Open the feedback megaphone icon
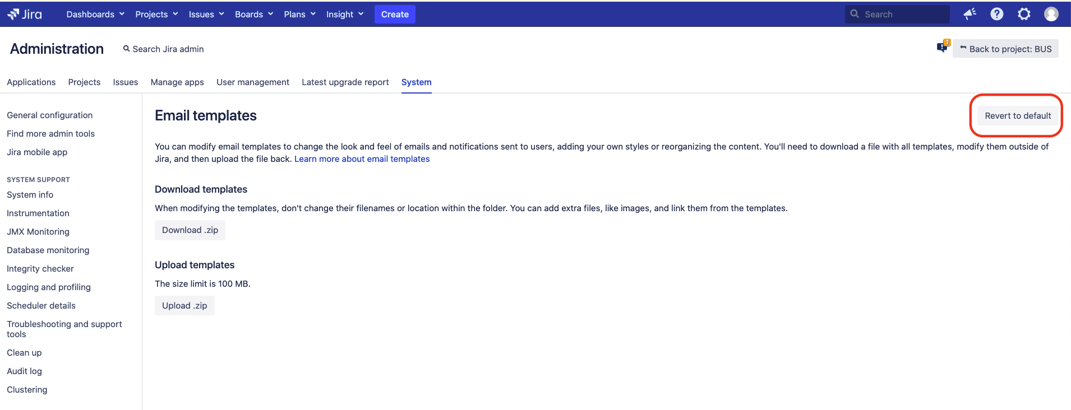This screenshot has width=1071, height=410. (970, 14)
